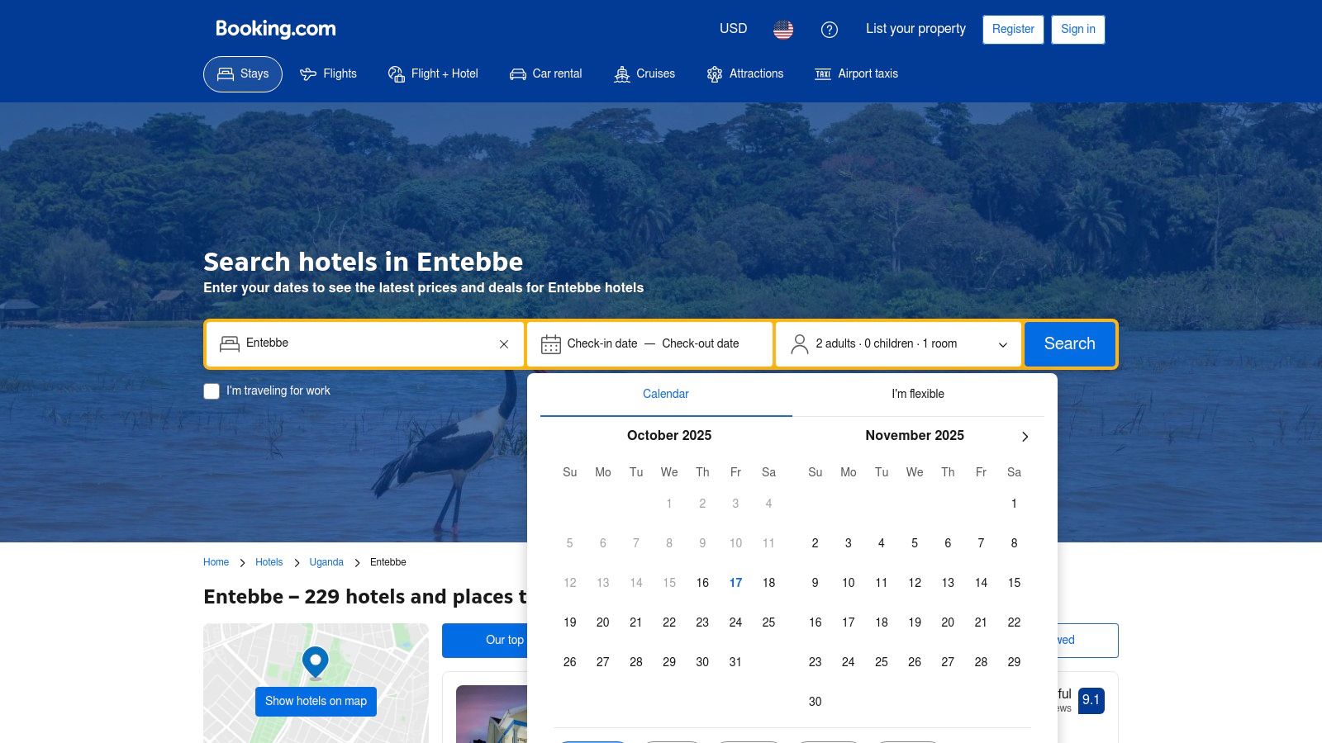The image size is (1322, 743).
Task: Toggle the Flight + Hotel option
Action: (396, 73)
